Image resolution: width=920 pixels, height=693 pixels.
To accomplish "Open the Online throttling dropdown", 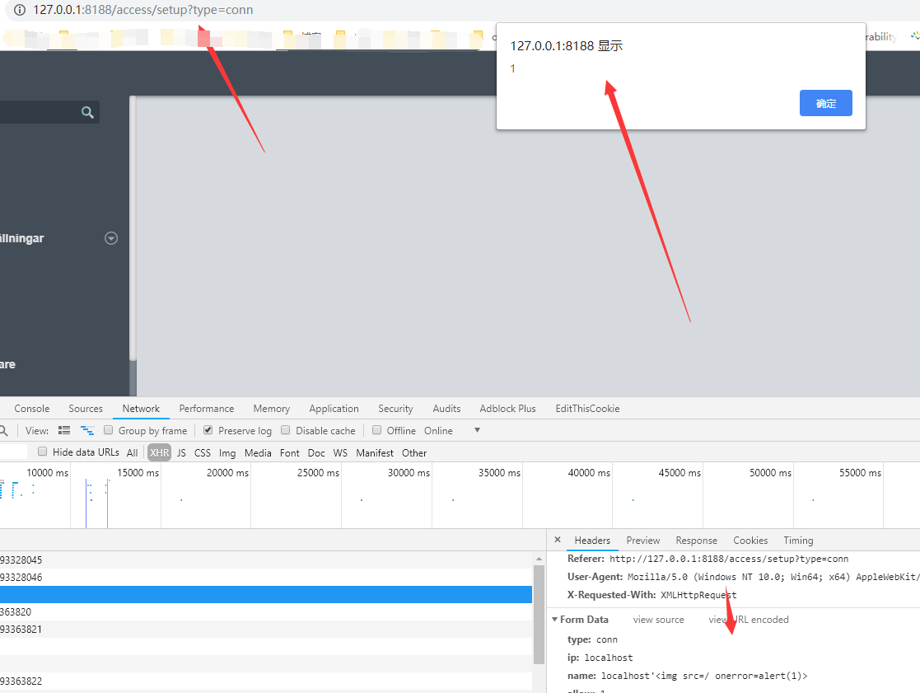I will pos(476,431).
